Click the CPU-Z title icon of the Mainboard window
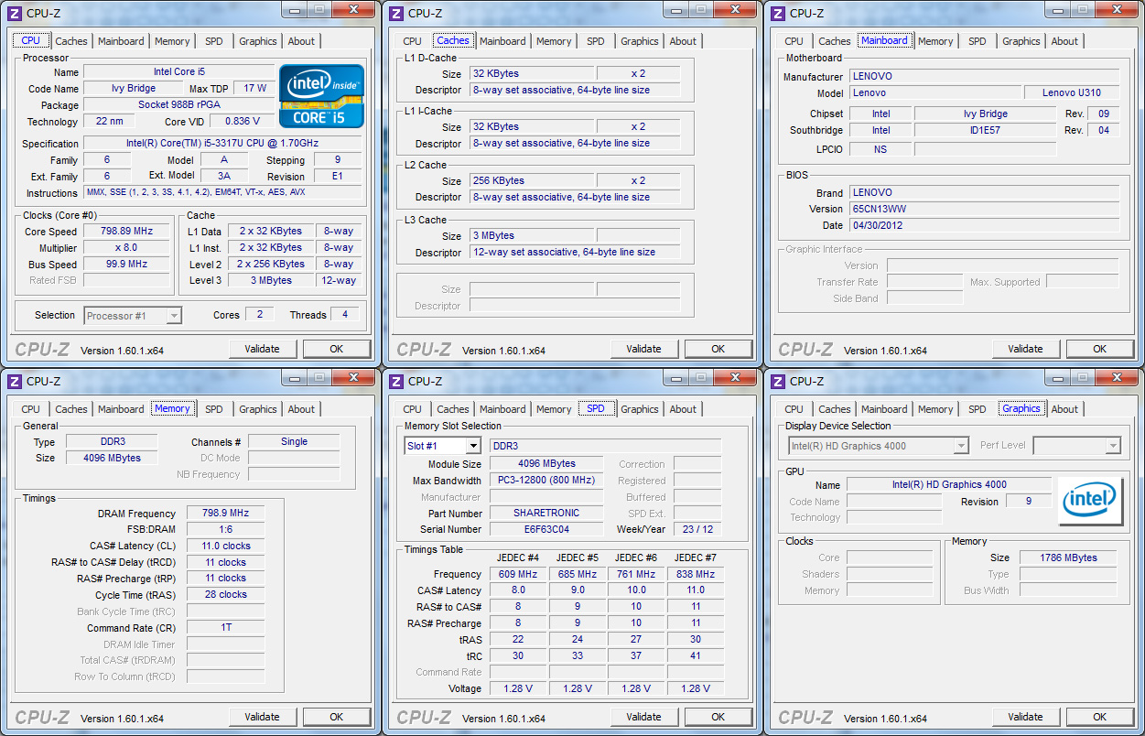This screenshot has width=1145, height=736. click(776, 13)
